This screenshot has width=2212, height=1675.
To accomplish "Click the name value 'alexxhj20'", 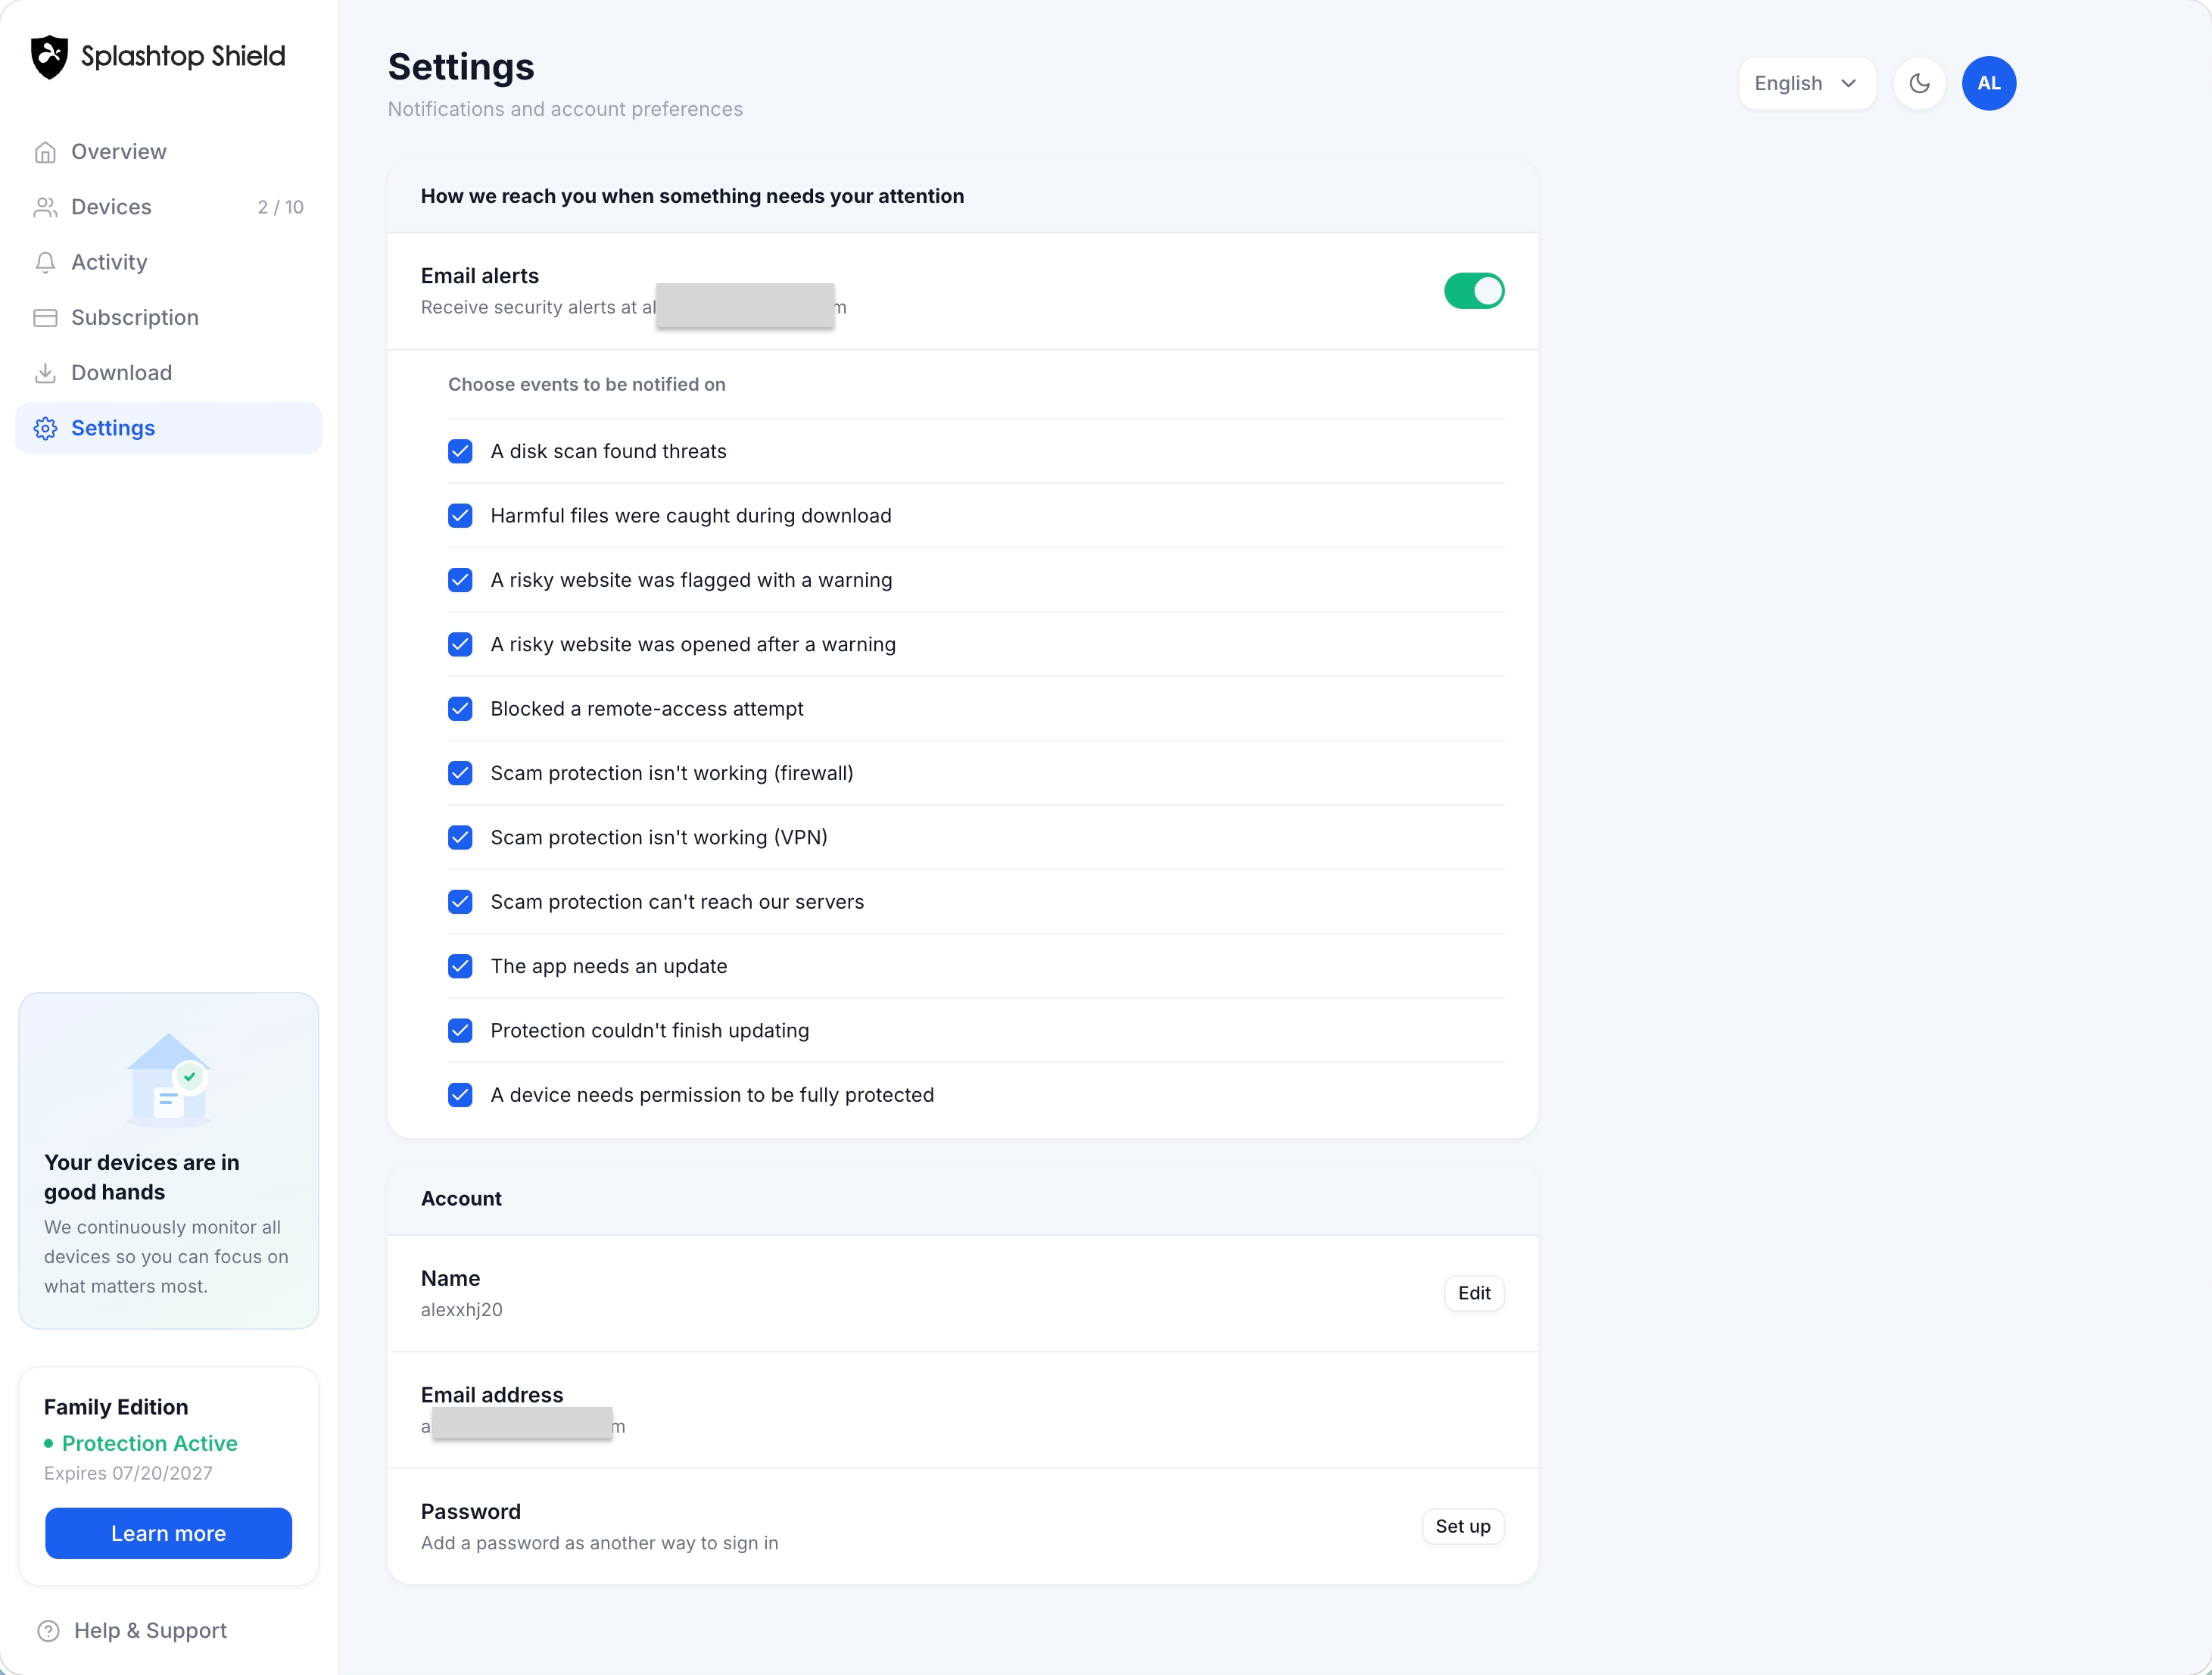I will point(462,1310).
